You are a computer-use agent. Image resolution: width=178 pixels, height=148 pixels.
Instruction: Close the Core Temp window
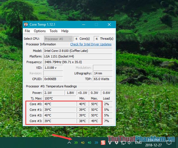[109, 25]
